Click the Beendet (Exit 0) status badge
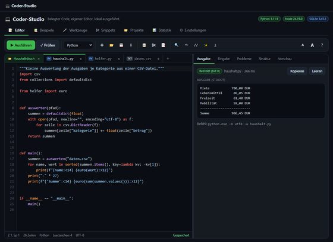This screenshot has width=333, height=242. [209, 71]
